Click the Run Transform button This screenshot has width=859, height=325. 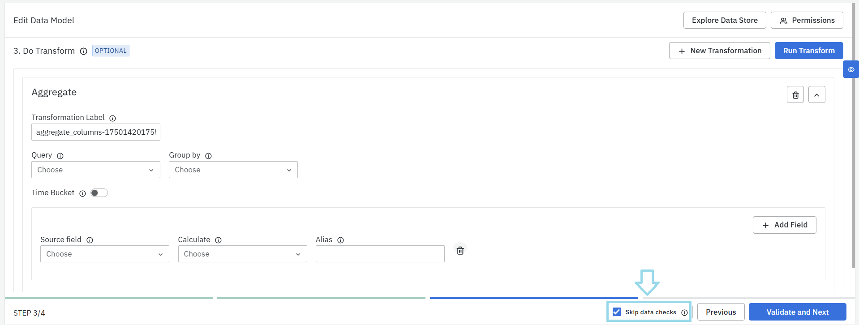coord(808,51)
